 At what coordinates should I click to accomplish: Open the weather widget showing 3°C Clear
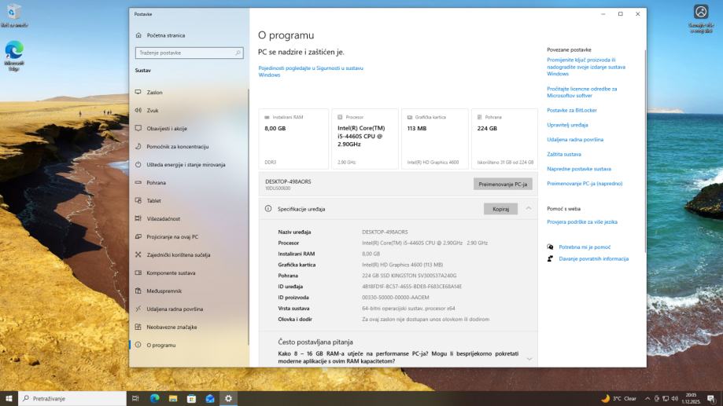[618, 399]
